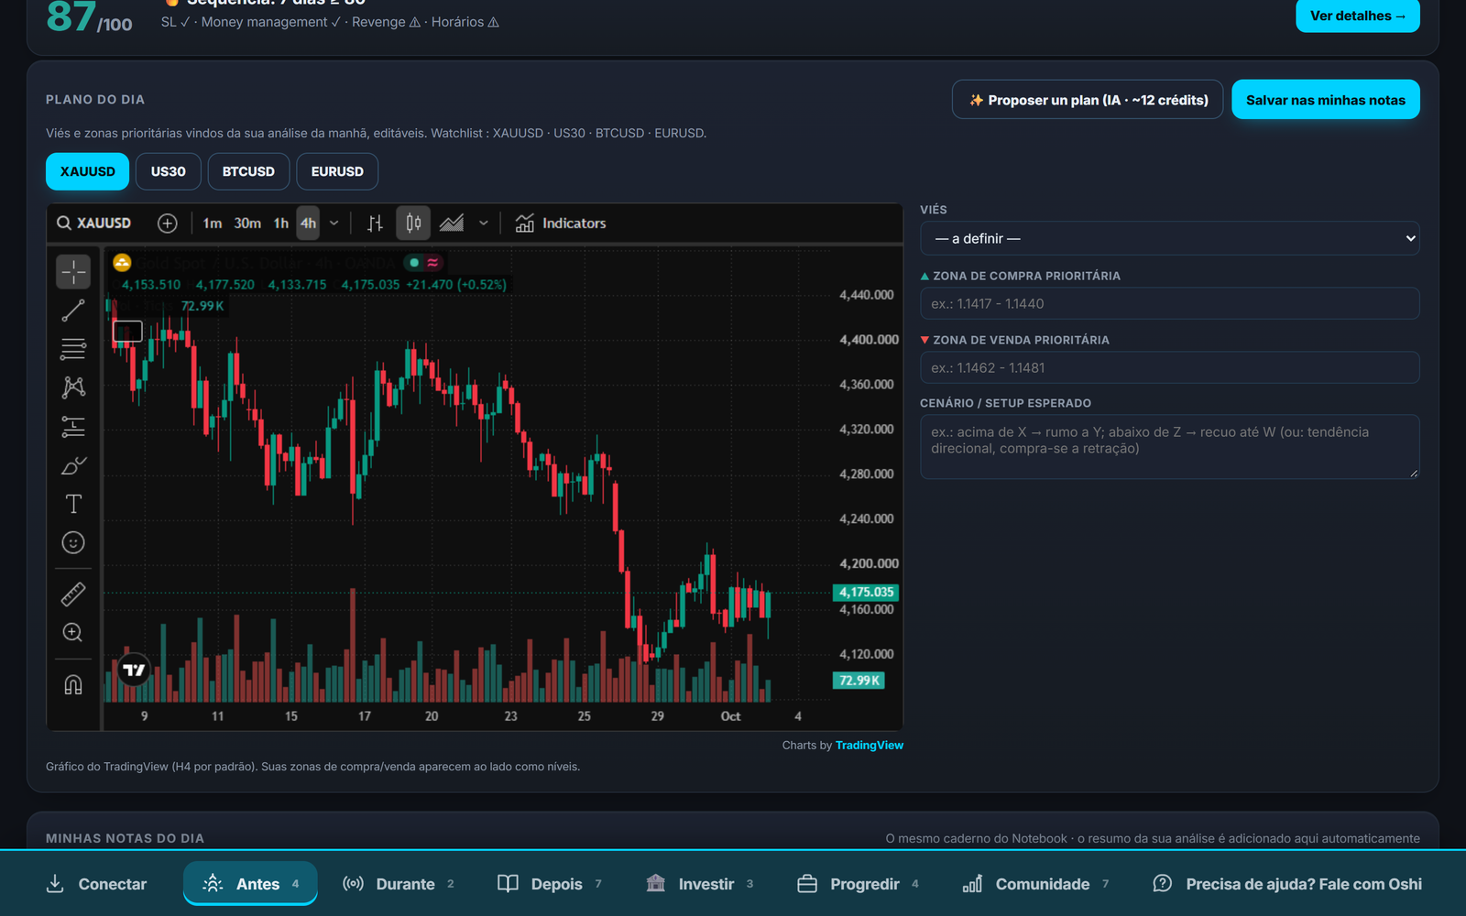Open Durante in bottom navigation
Viewport: 1466px width, 916px height.
click(x=398, y=884)
